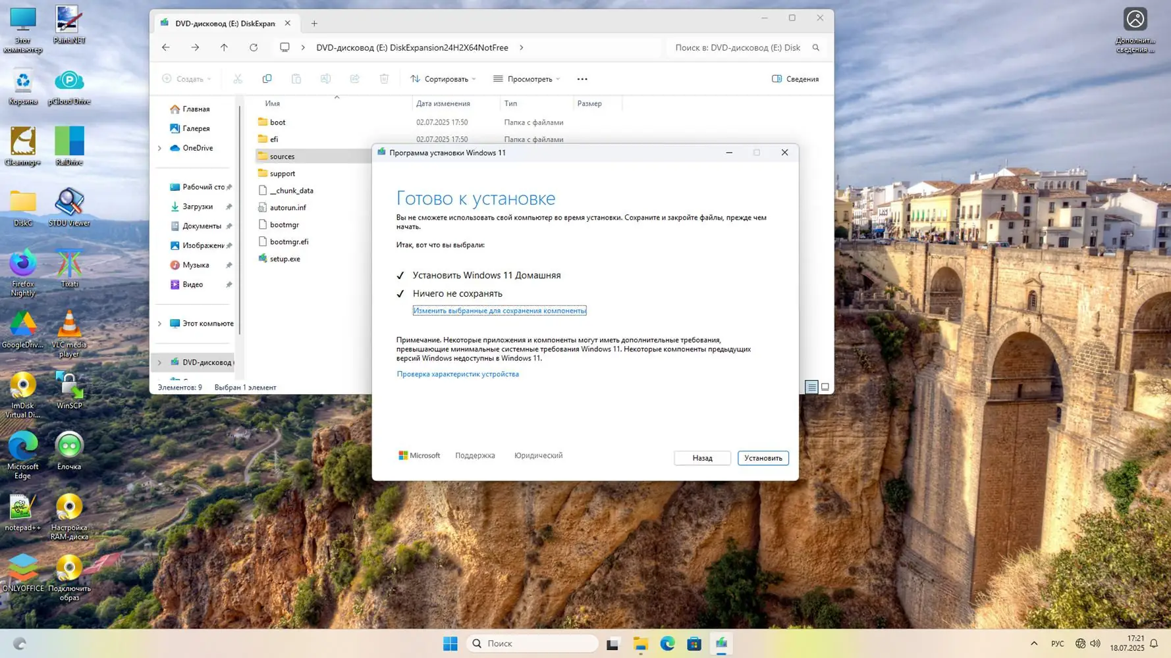Open ImDisk Virtual Disk desktop shortcut
This screenshot has height=658, width=1171.
coord(23,395)
